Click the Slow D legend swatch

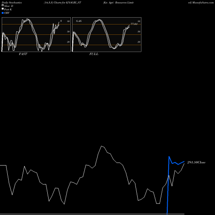(x=3, y=5)
